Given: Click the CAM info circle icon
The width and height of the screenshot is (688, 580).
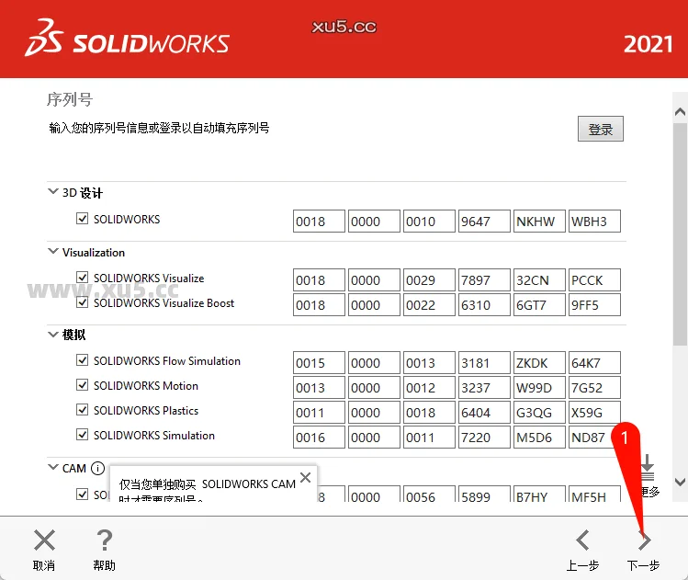Looking at the screenshot, I should (97, 469).
